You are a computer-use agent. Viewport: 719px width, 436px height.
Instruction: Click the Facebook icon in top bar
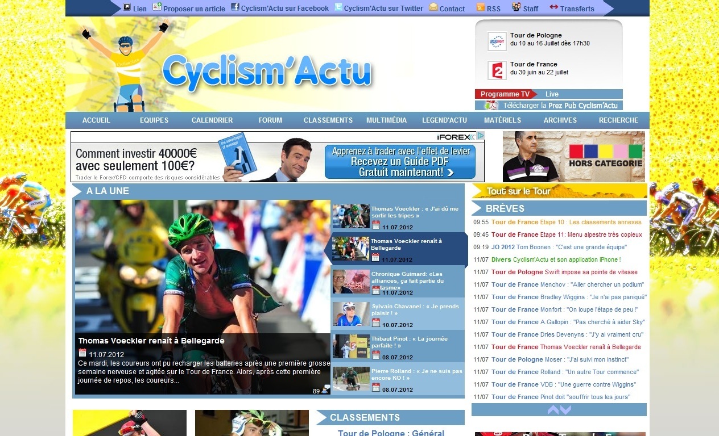[235, 7]
